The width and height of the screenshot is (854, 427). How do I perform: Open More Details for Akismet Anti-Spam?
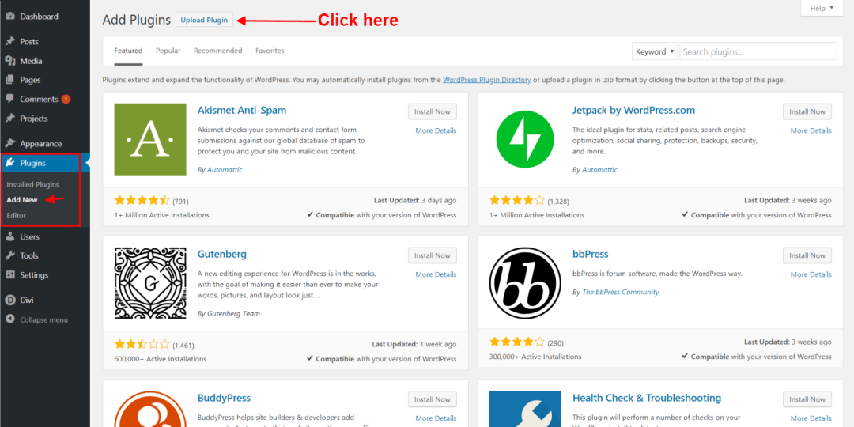tap(436, 130)
